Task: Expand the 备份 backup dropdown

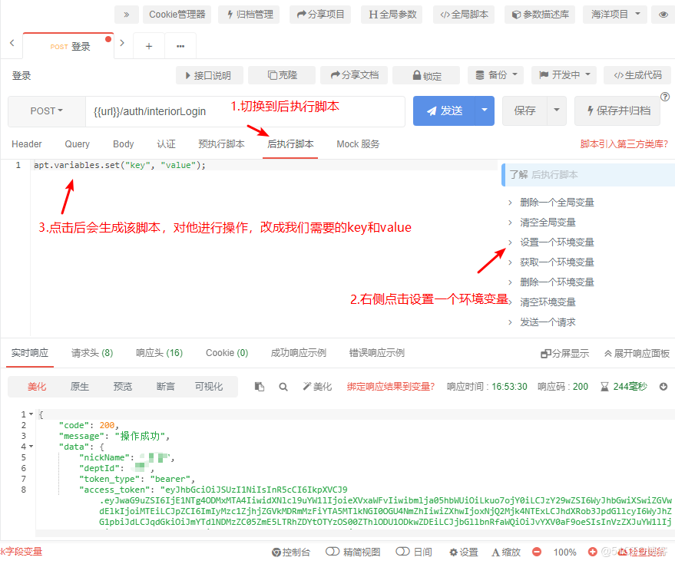Action: pyautogui.click(x=496, y=75)
